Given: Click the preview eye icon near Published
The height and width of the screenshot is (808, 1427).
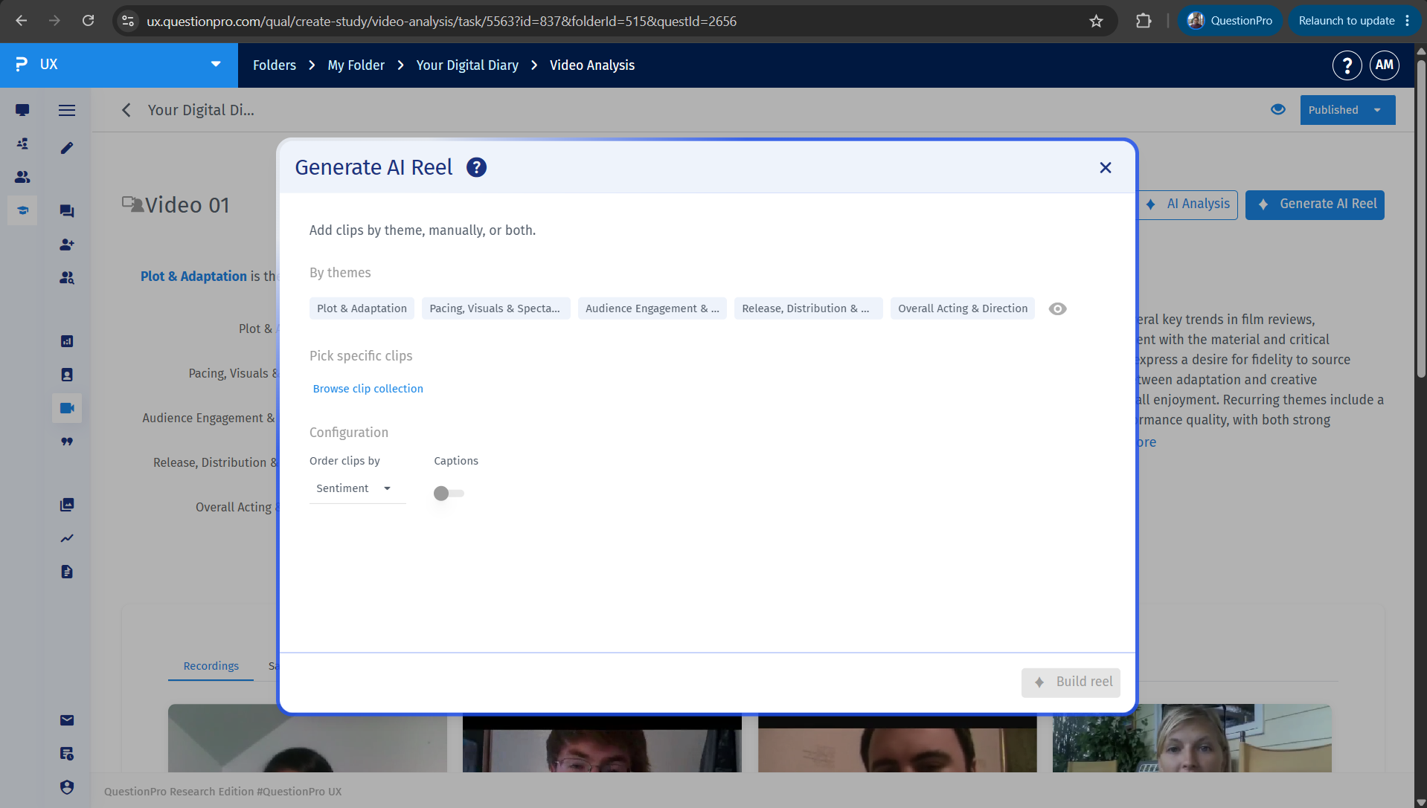Looking at the screenshot, I should (x=1278, y=109).
